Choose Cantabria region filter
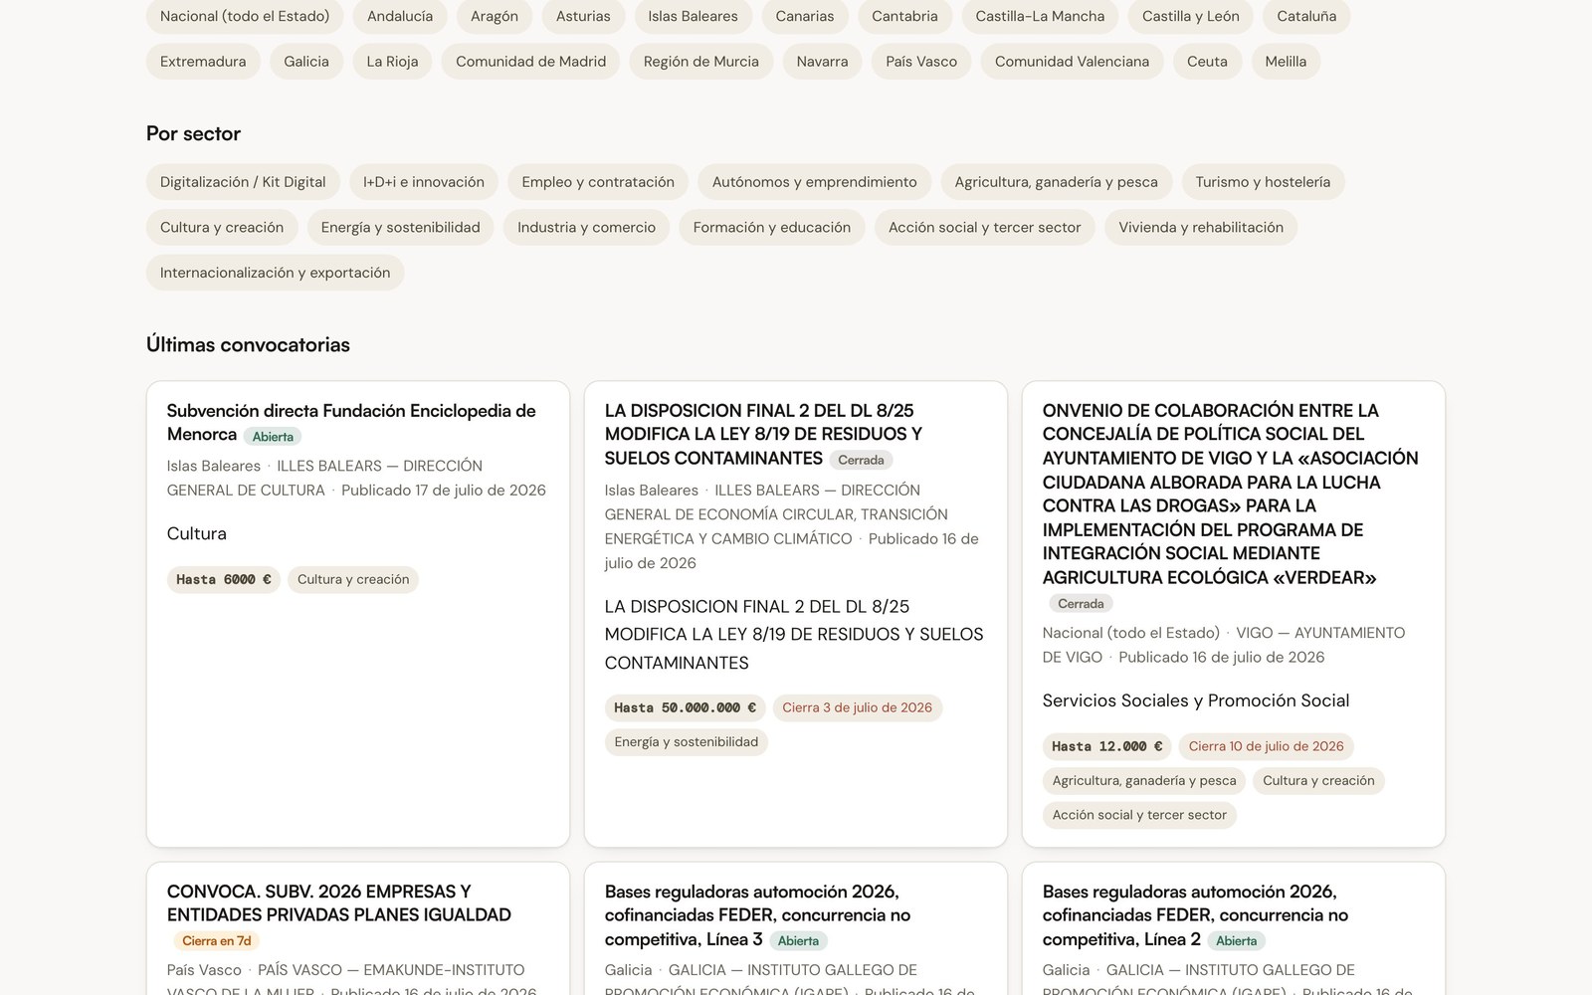Image resolution: width=1592 pixels, height=995 pixels. 904,17
